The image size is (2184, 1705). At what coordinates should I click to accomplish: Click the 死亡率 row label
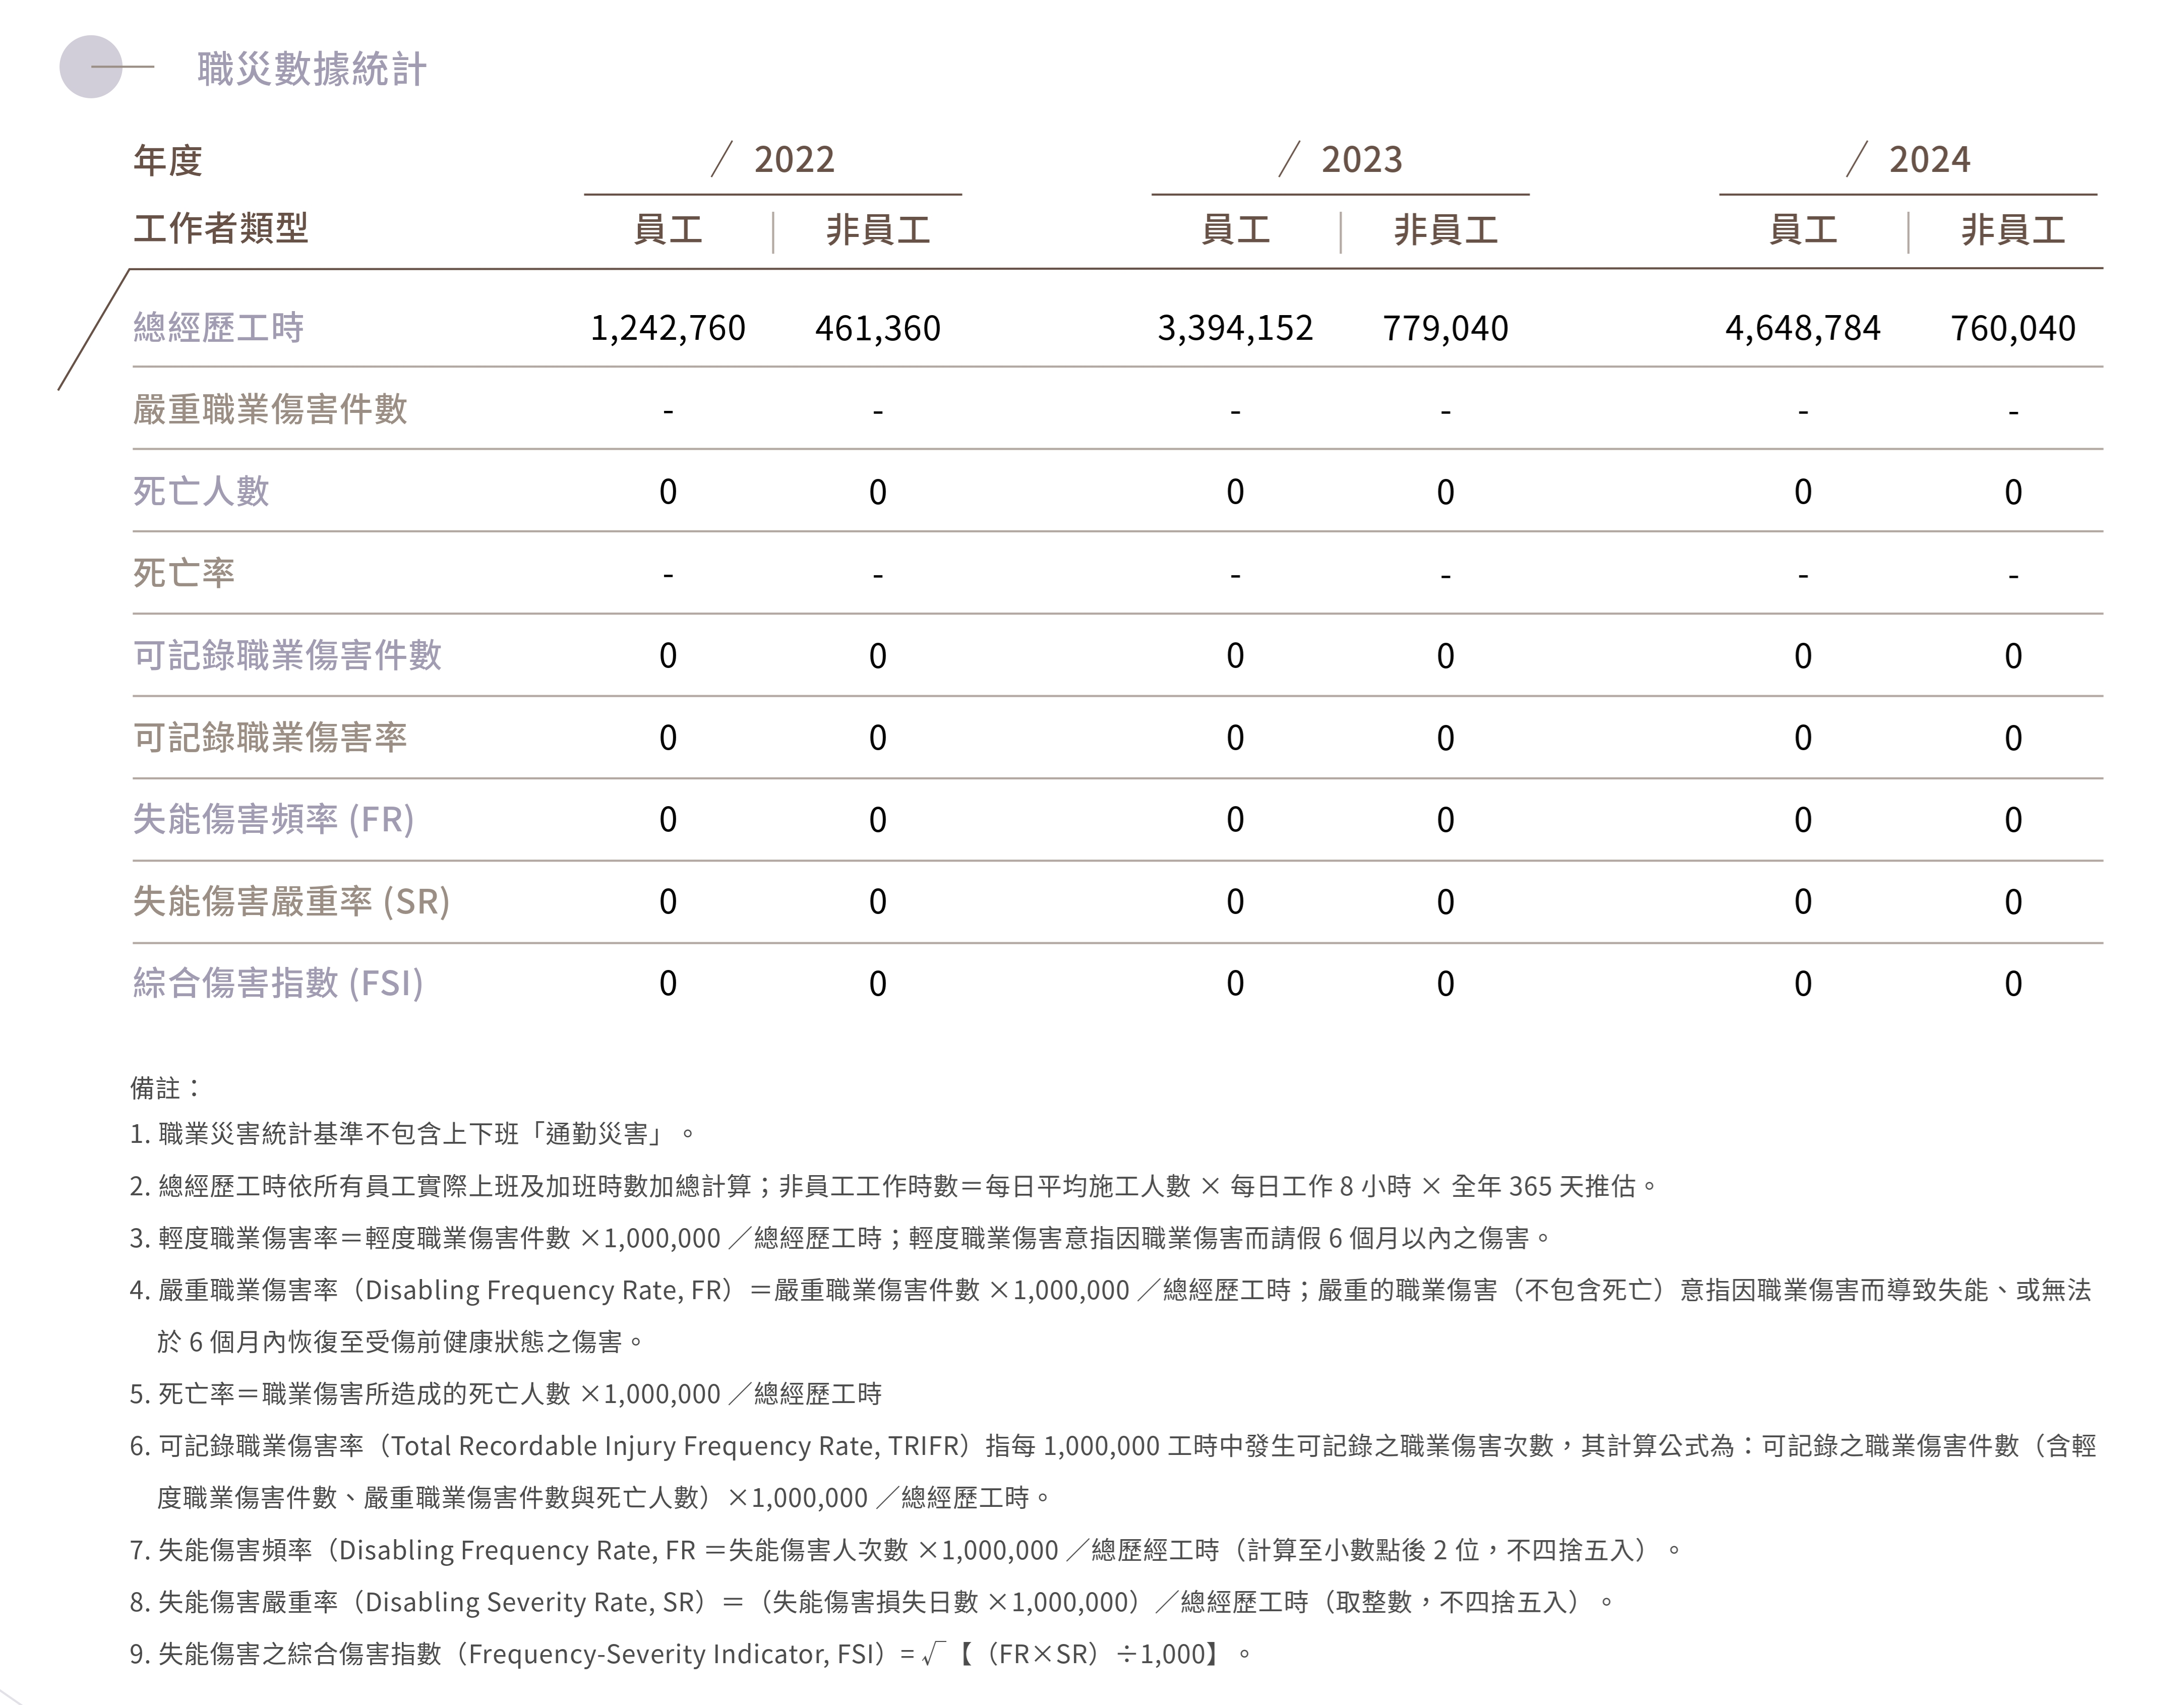[x=184, y=574]
